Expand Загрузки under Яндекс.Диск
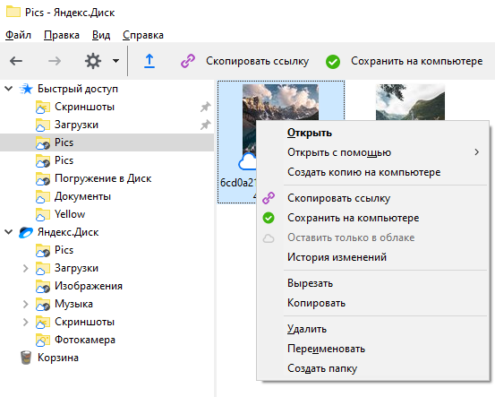 click(x=26, y=268)
